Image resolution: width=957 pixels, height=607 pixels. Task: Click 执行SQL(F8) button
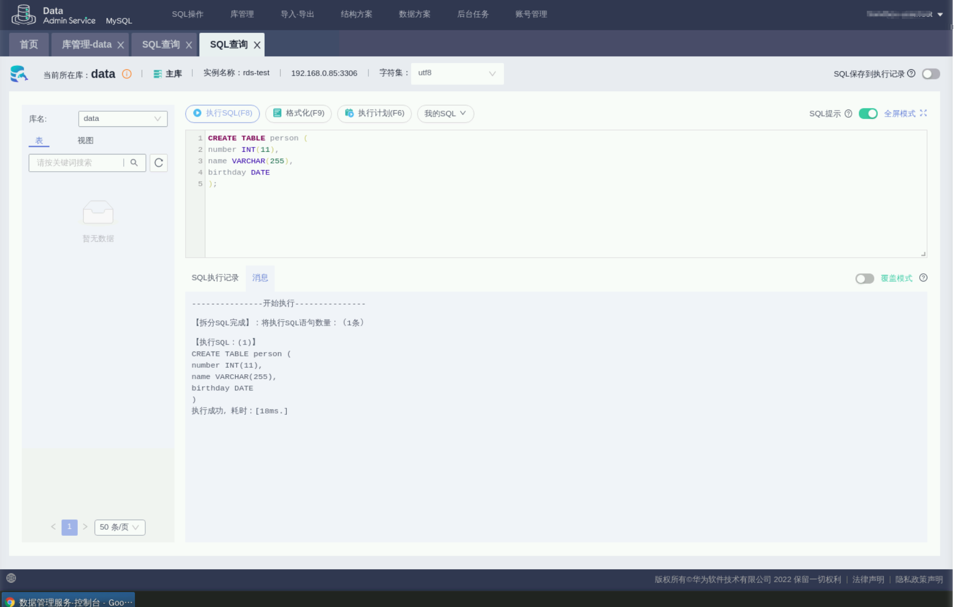[223, 113]
